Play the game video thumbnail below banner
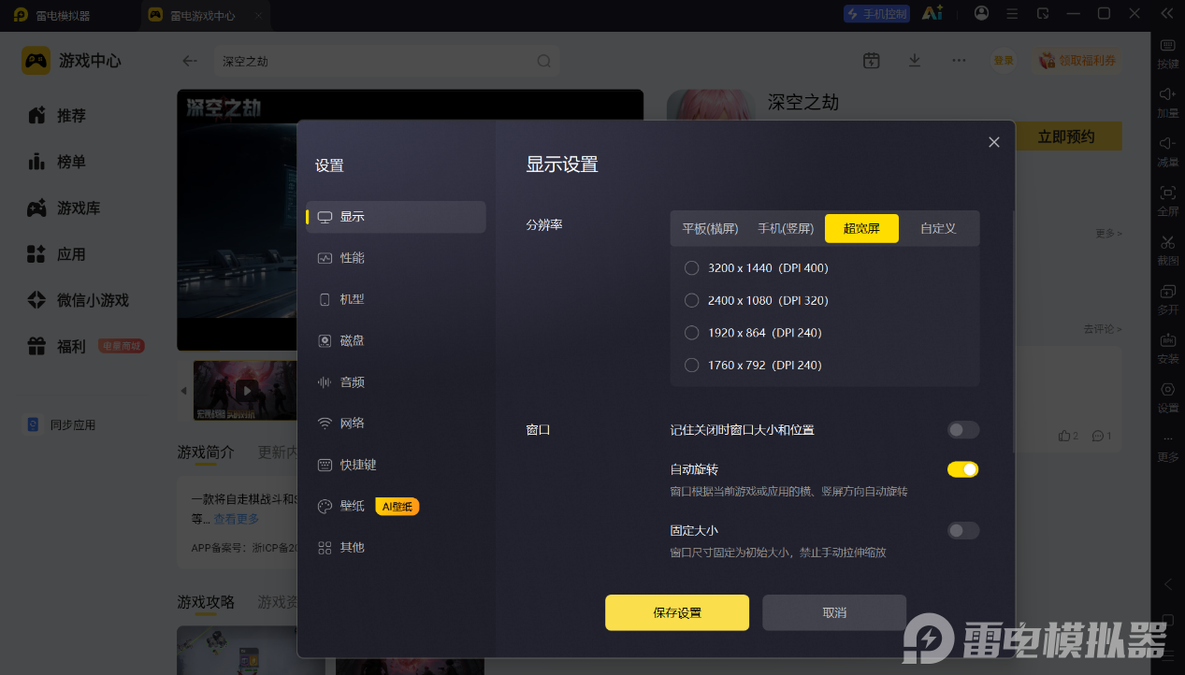The height and width of the screenshot is (675, 1185). click(x=246, y=390)
